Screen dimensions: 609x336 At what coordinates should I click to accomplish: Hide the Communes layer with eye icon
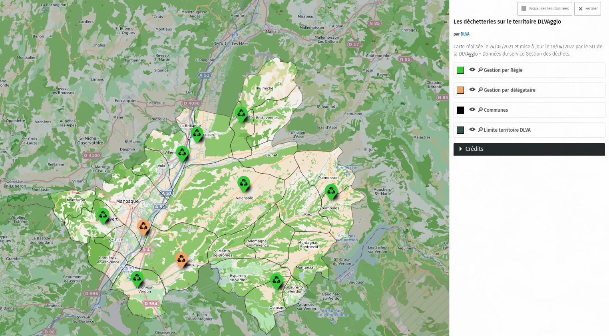[x=472, y=110]
